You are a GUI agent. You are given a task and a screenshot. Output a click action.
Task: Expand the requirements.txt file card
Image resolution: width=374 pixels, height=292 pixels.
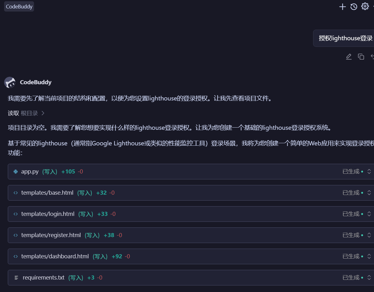[369, 277]
